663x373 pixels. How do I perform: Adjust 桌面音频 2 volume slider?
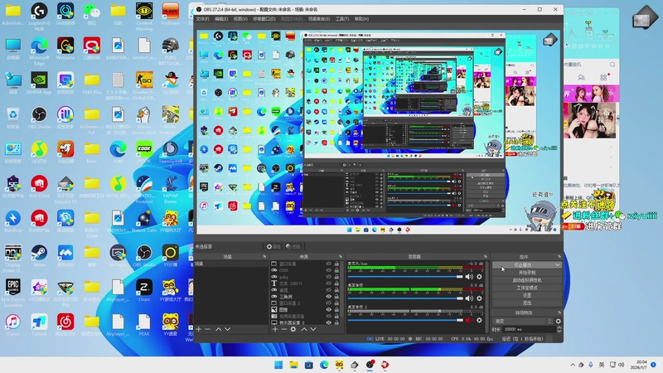405,321
